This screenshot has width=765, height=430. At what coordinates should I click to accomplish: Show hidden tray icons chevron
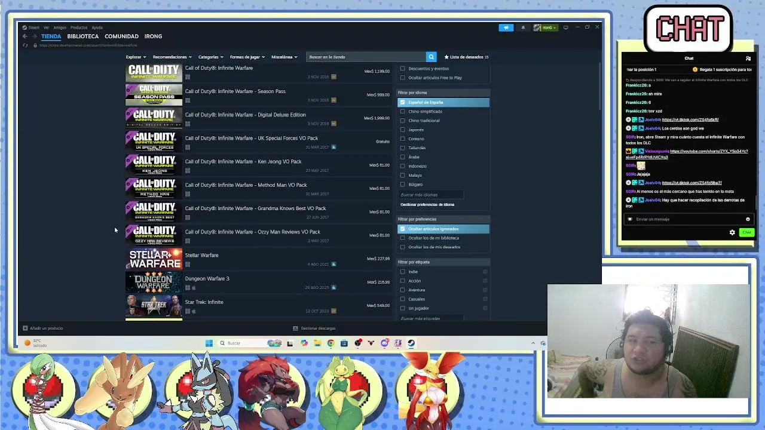tap(533, 343)
